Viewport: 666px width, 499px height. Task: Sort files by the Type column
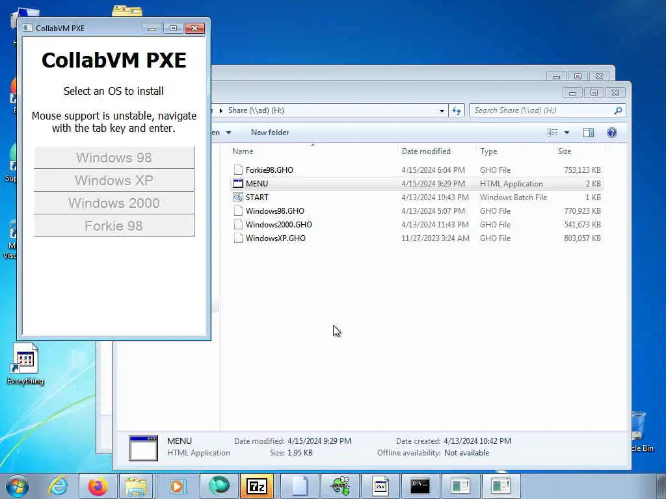[x=488, y=151]
